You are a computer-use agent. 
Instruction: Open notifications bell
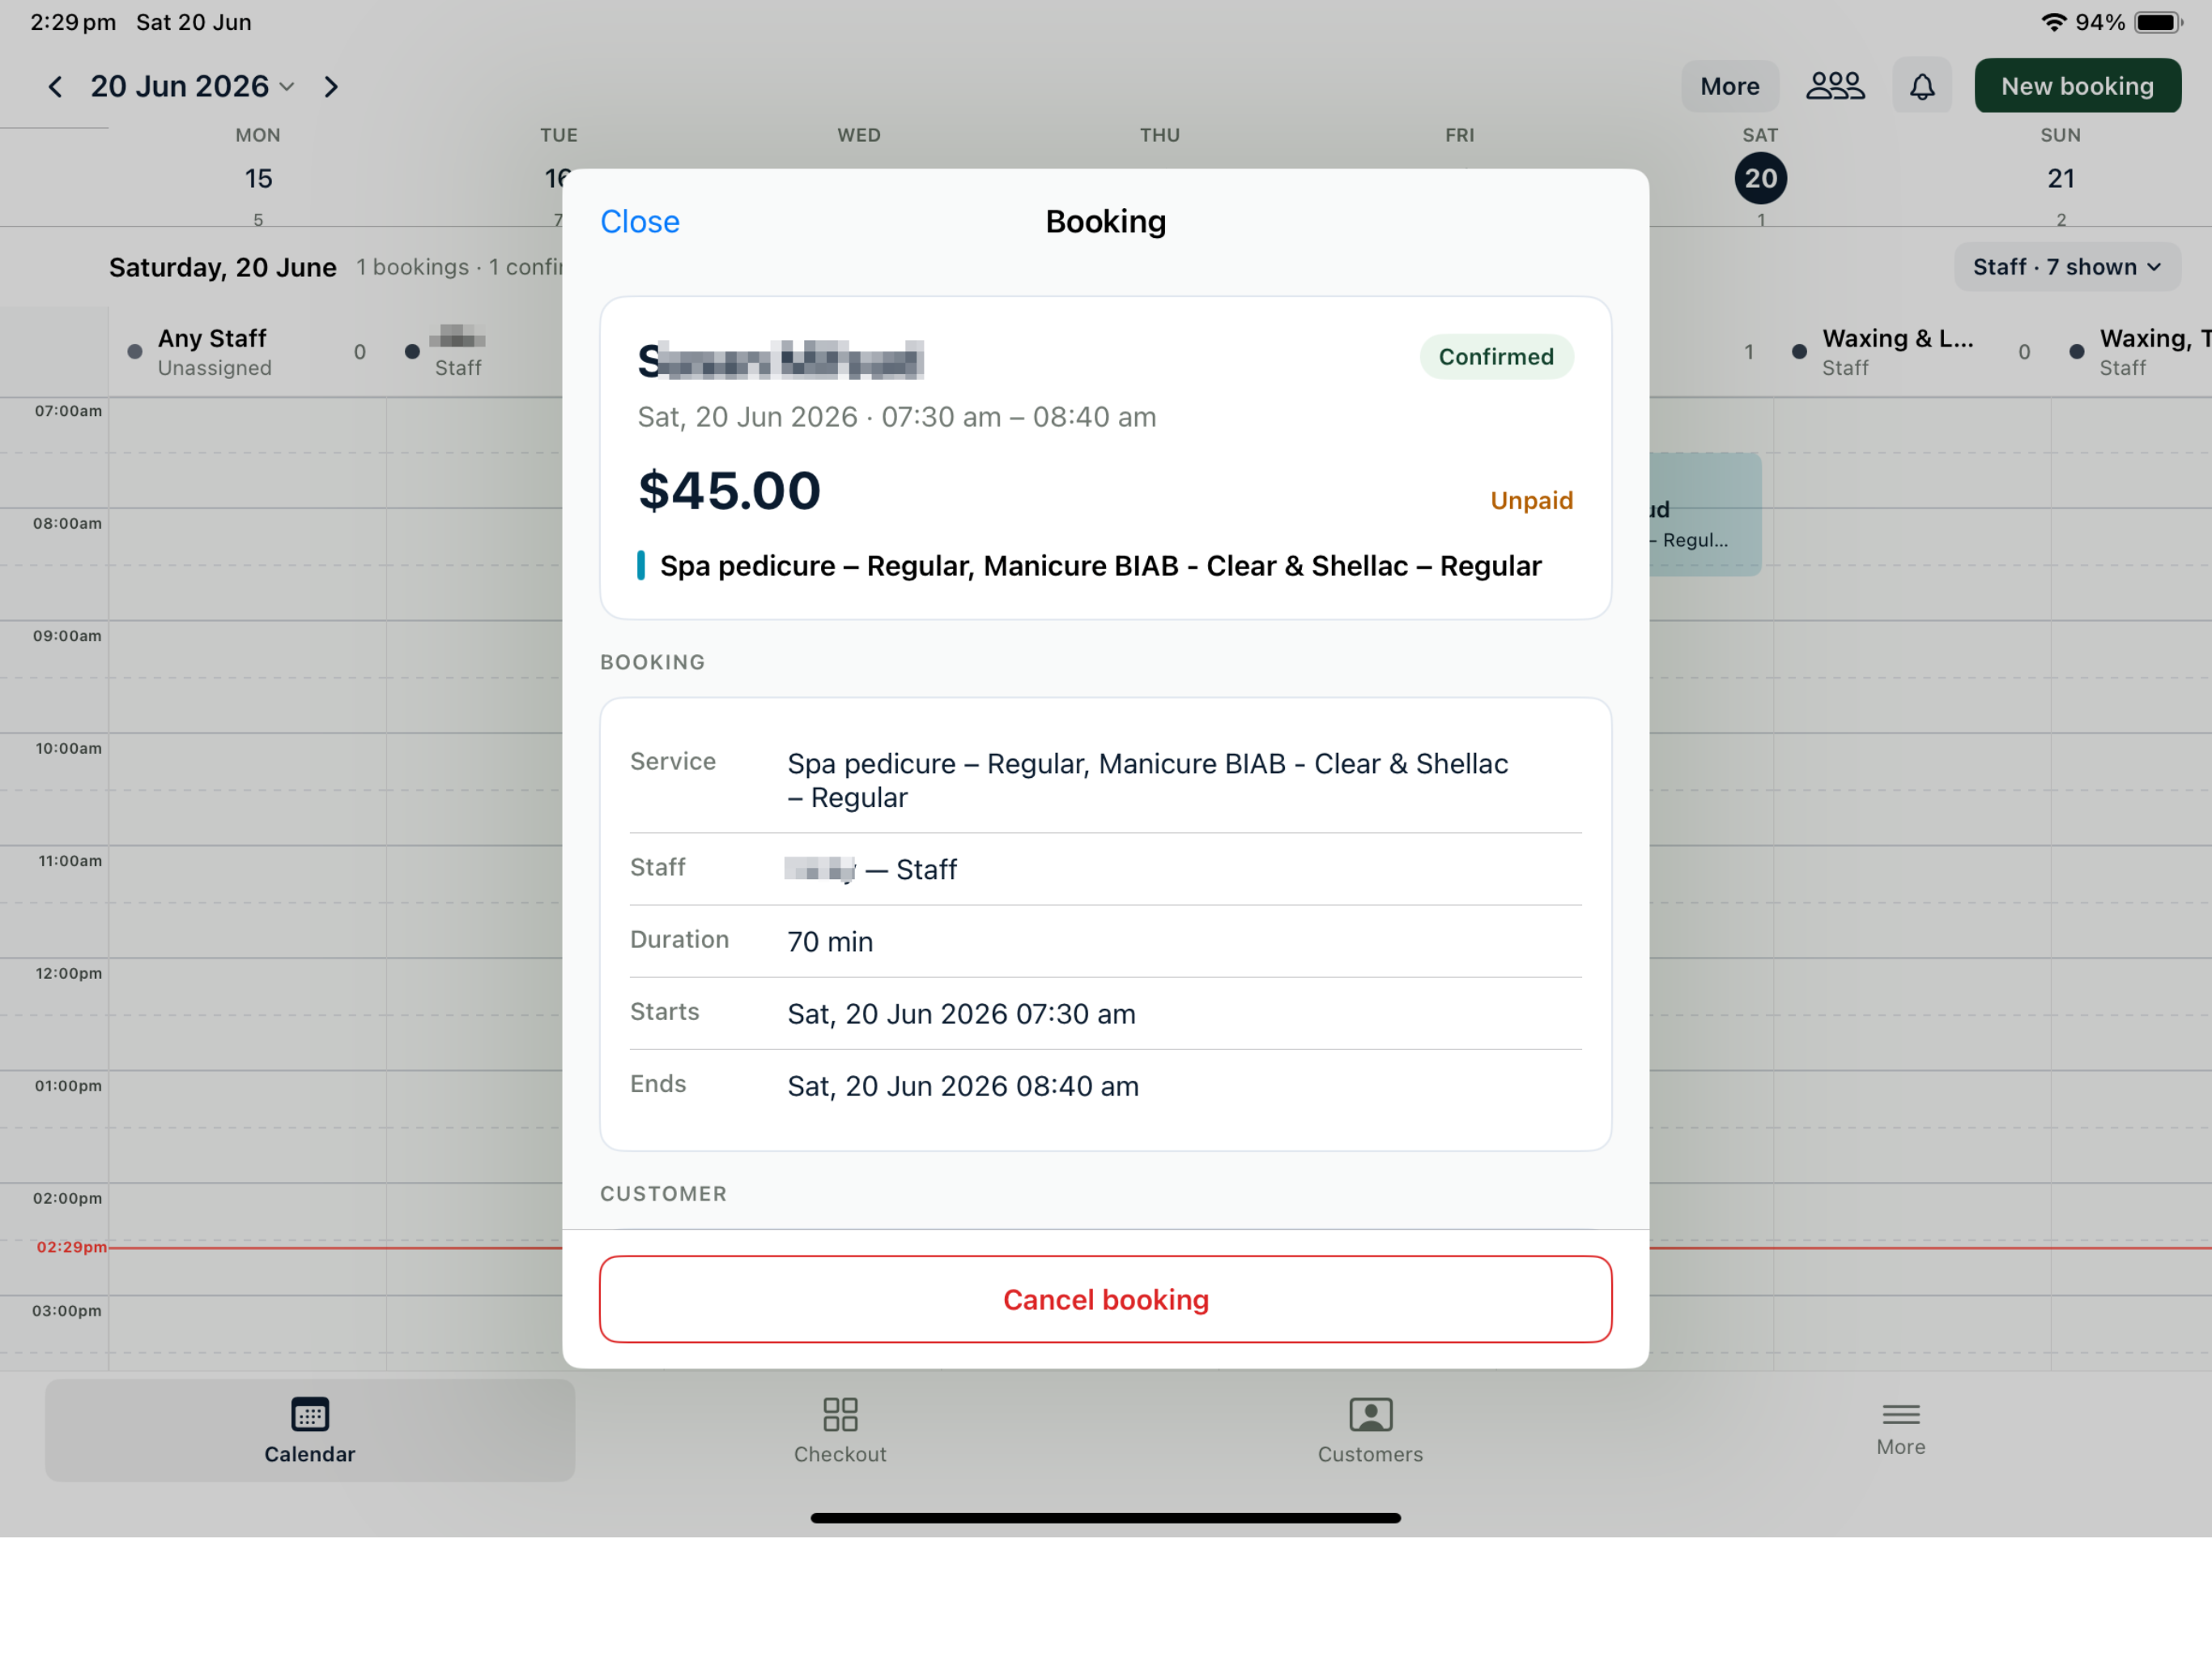click(1921, 86)
